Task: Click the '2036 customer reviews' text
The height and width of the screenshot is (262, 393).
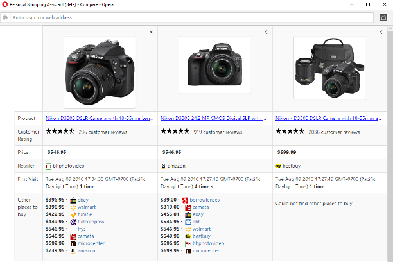Action: click(334, 132)
